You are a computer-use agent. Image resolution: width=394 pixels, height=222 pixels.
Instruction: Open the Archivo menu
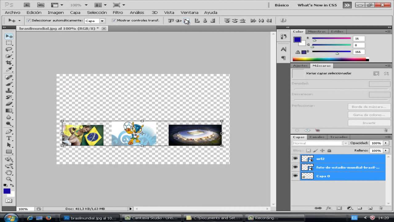pos(13,12)
